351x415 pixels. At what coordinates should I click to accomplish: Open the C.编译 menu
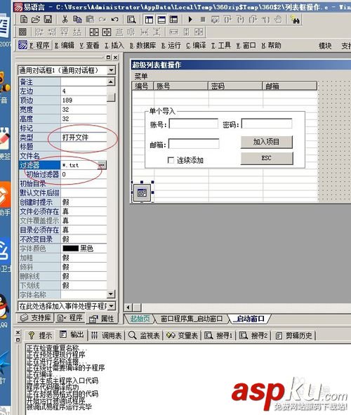point(196,45)
